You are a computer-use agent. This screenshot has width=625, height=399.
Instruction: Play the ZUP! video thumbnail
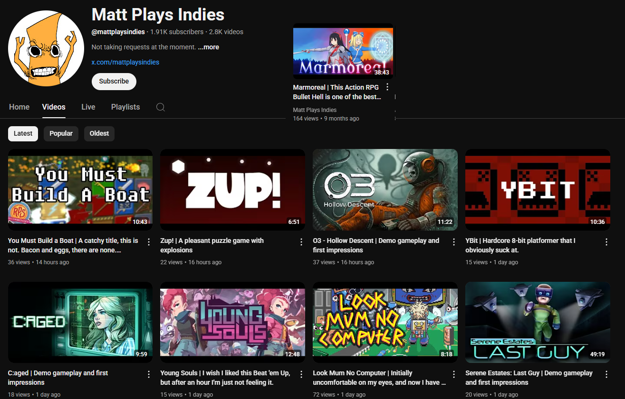click(233, 190)
